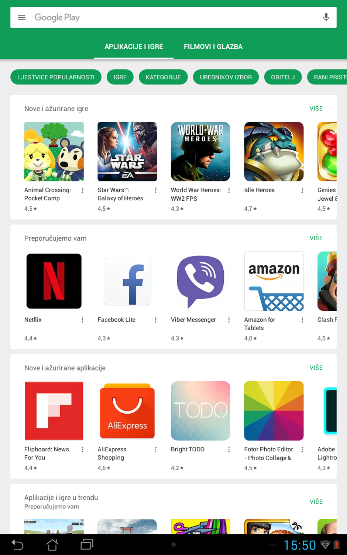
Task: Open the Facebook Lite app icon
Action: tap(127, 281)
